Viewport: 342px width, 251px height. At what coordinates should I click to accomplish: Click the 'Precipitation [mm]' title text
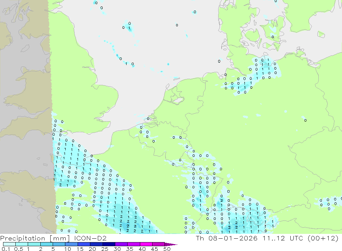pyautogui.click(x=35, y=238)
